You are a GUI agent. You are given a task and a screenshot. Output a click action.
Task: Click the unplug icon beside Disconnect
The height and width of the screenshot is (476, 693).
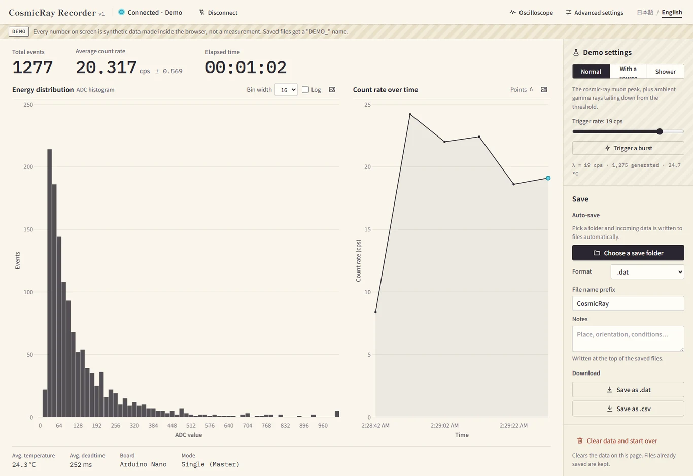tap(202, 12)
